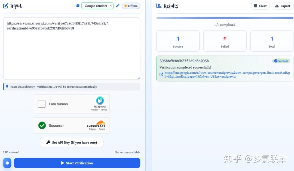Click the Cloudflare logo
The height and width of the screenshot is (171, 294).
click(x=96, y=124)
